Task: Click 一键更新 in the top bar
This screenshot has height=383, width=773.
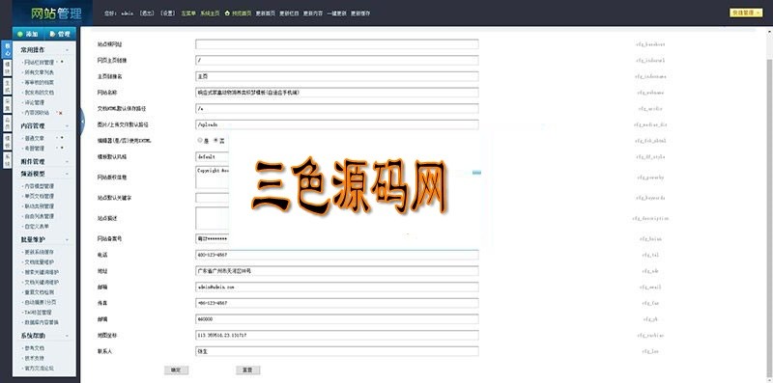Action: pos(336,14)
